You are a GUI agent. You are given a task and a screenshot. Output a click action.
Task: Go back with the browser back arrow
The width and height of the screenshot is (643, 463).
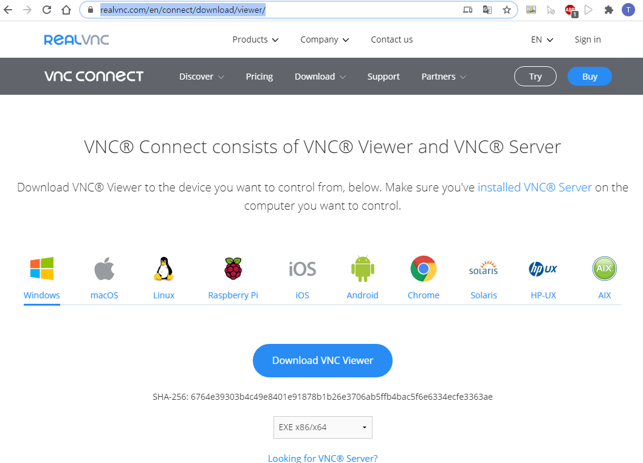tap(8, 10)
